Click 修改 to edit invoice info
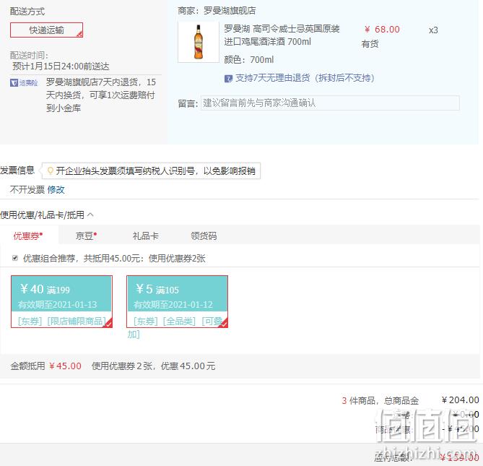This screenshot has height=466, width=483. click(x=56, y=189)
